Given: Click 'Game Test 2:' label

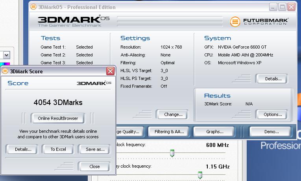Looking at the screenshot, I should [53, 55].
